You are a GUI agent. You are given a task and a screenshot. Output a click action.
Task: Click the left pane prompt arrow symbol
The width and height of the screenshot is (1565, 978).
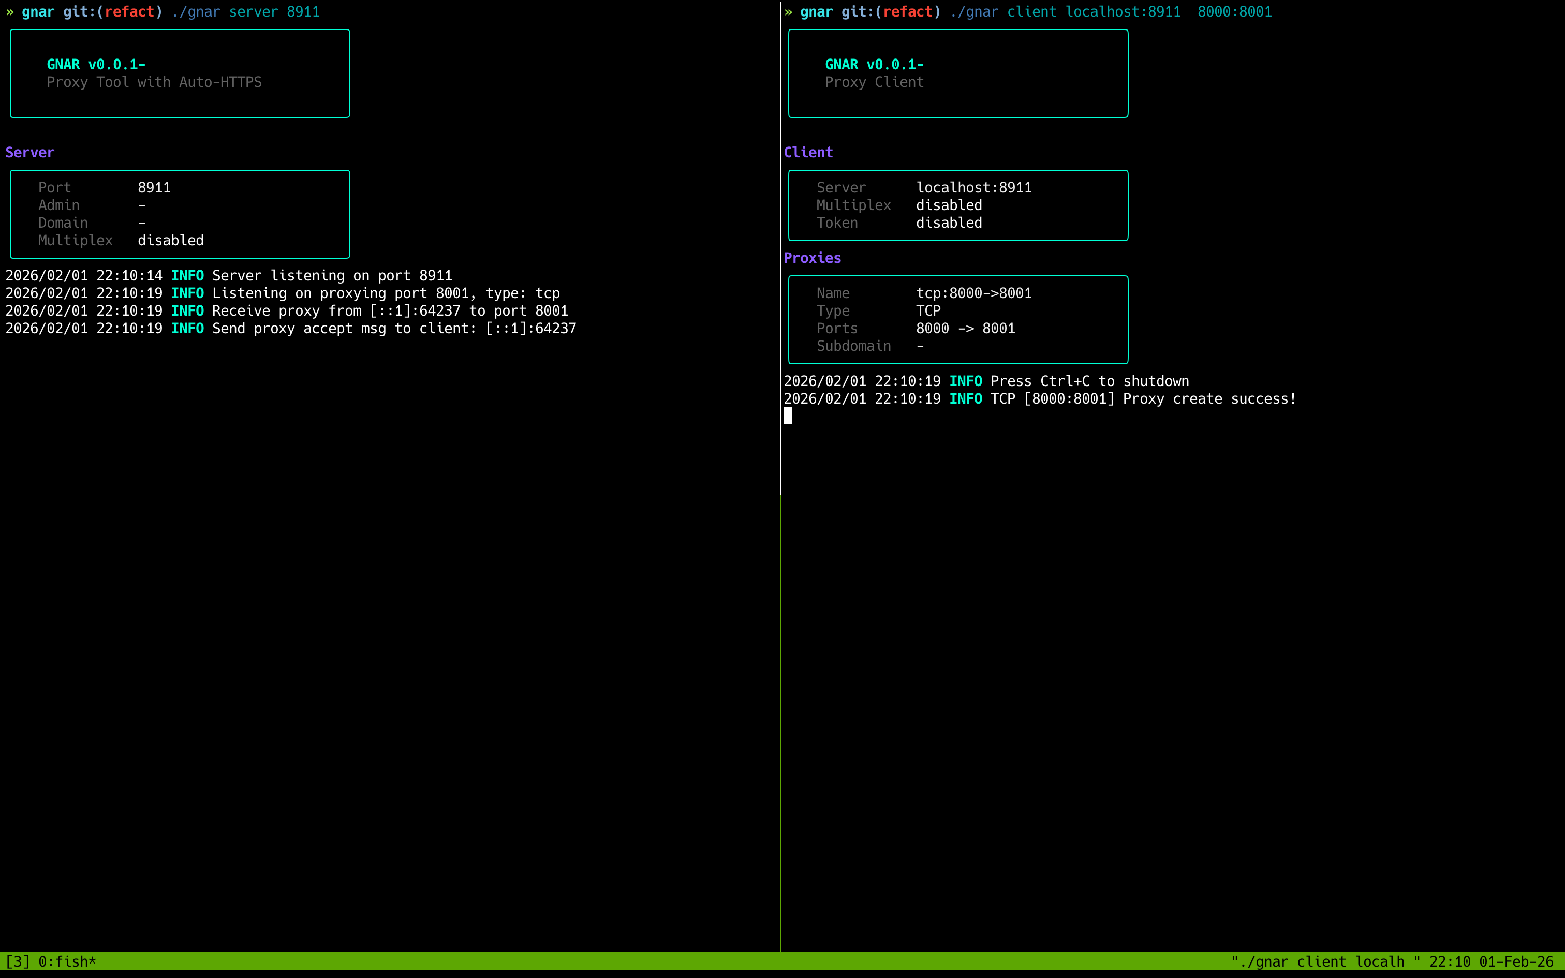10,11
